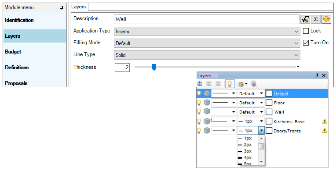This screenshot has width=336, height=171.
Task: Click the 3D cube icon on Wall row
Action: pyautogui.click(x=207, y=112)
